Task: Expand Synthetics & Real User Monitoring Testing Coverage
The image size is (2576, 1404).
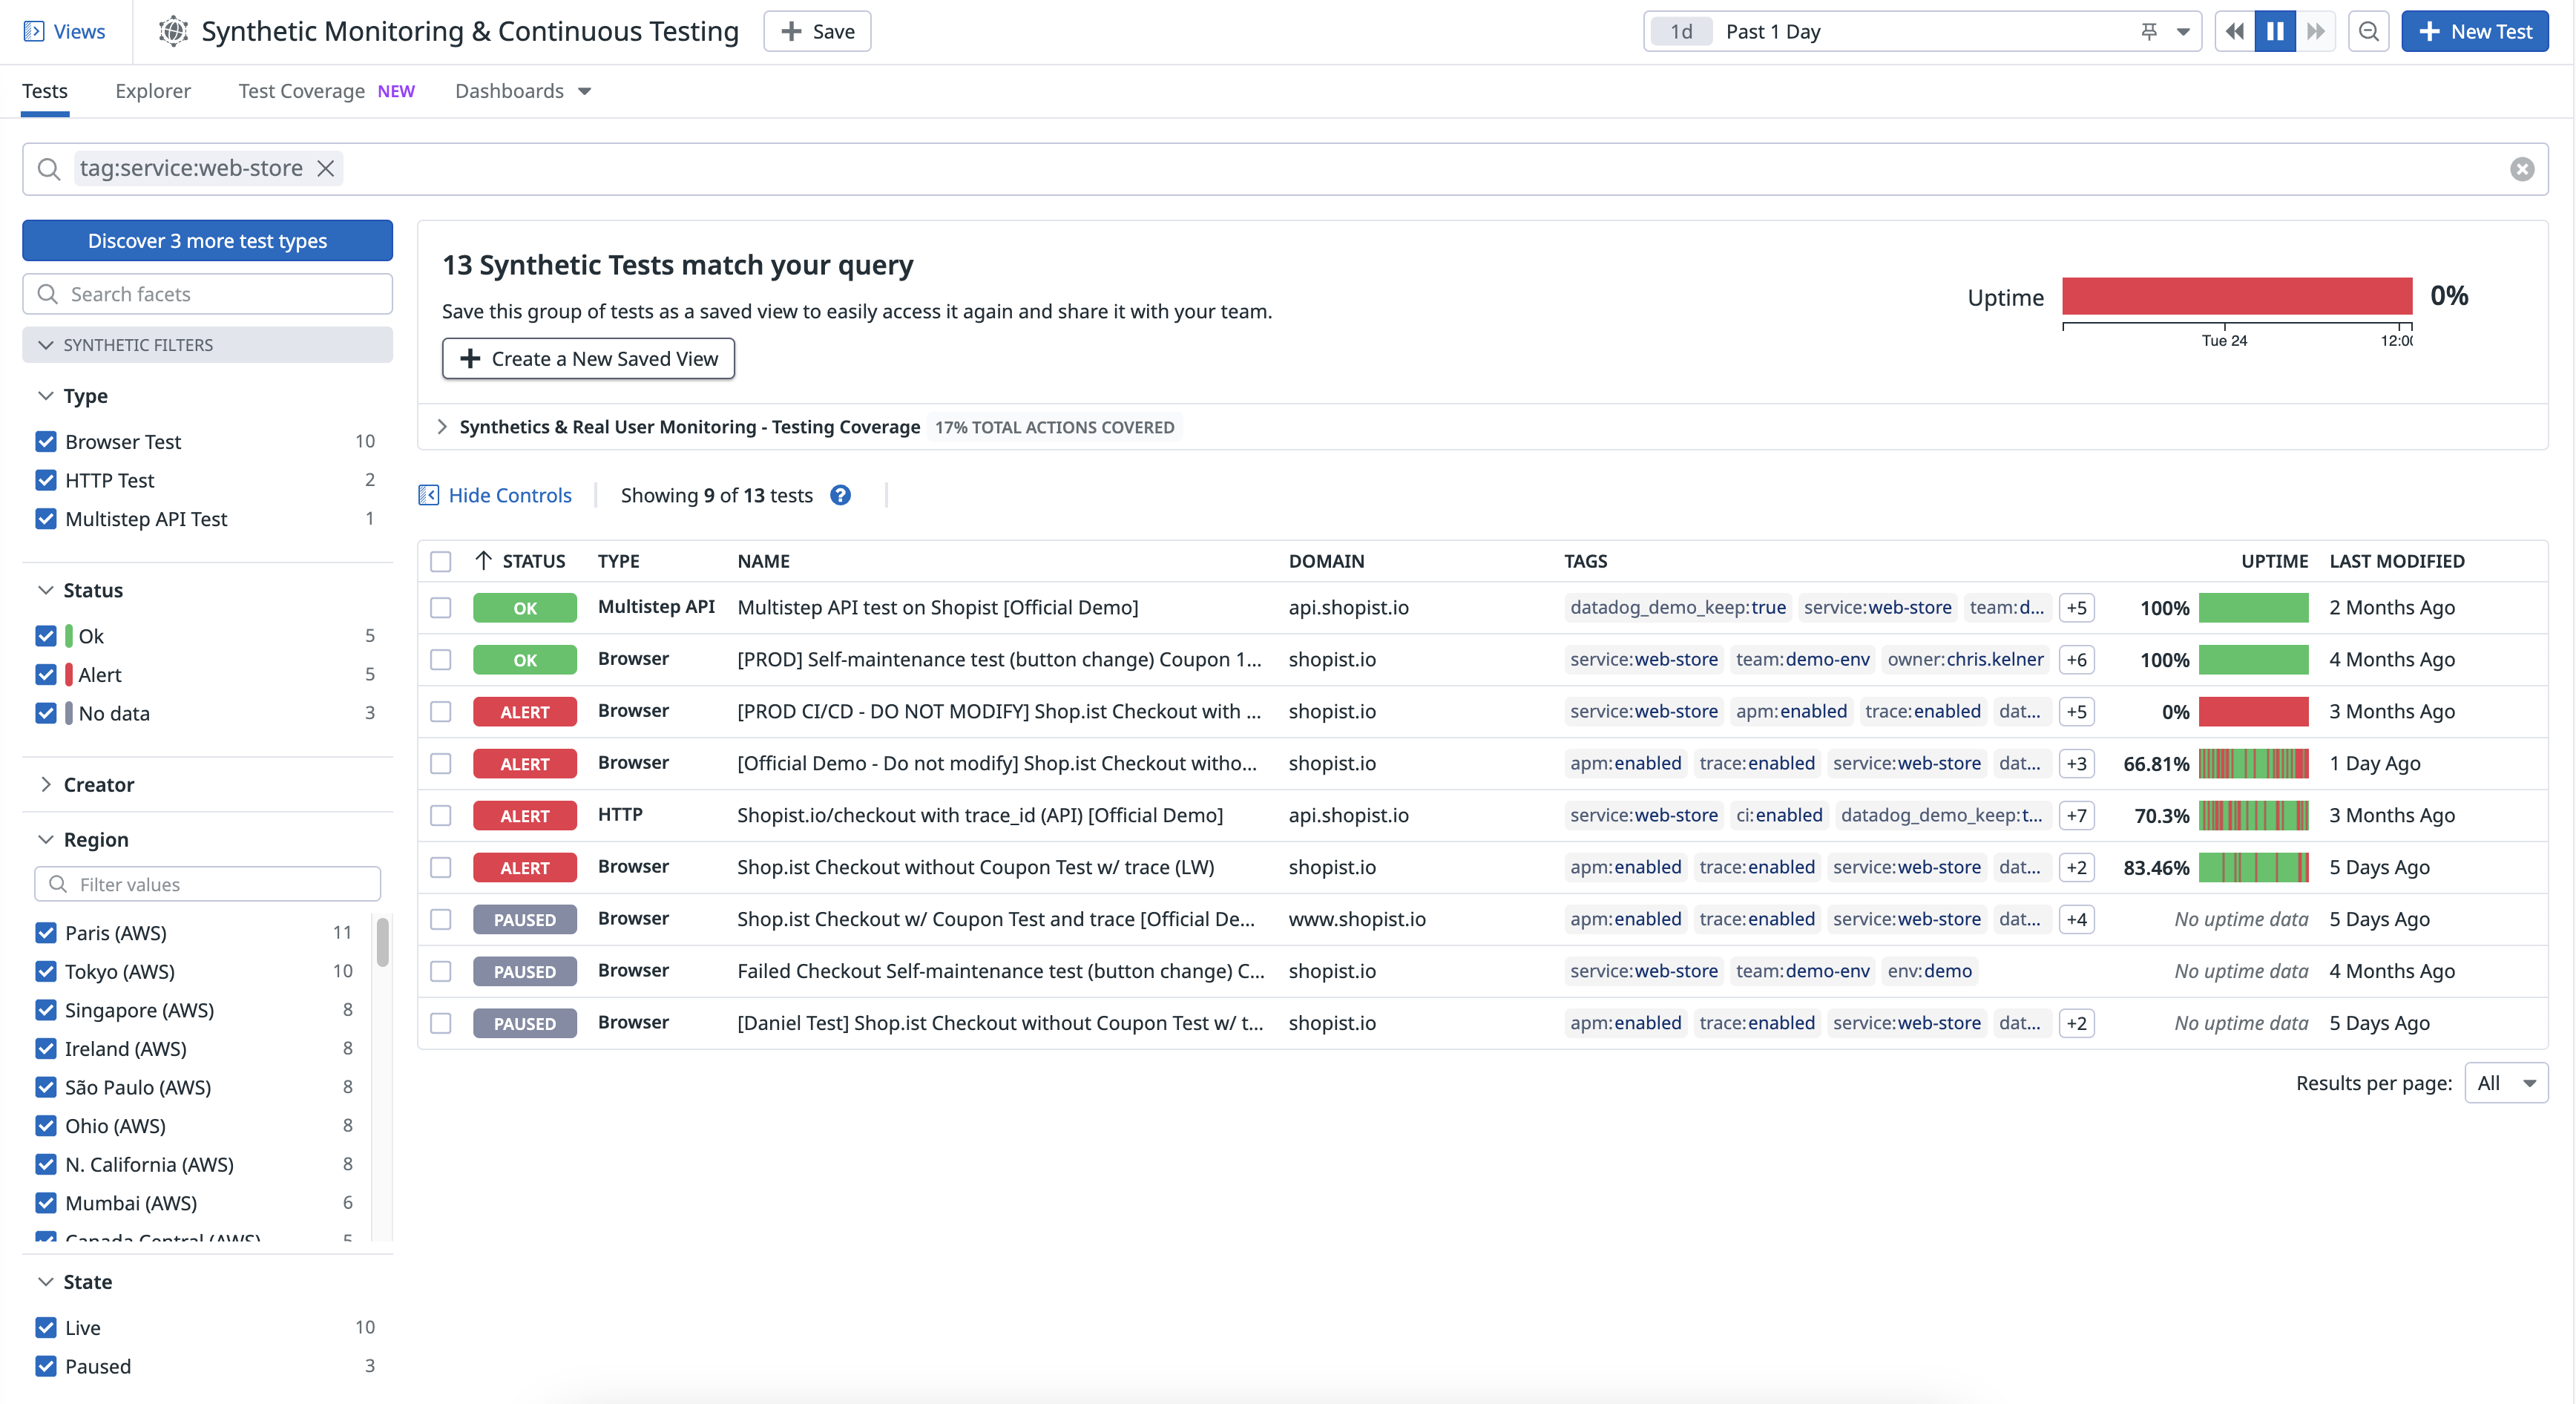Action: pos(442,427)
